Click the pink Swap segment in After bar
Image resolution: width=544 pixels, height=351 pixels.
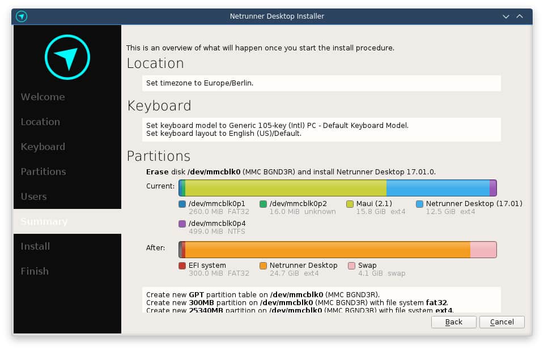click(483, 250)
